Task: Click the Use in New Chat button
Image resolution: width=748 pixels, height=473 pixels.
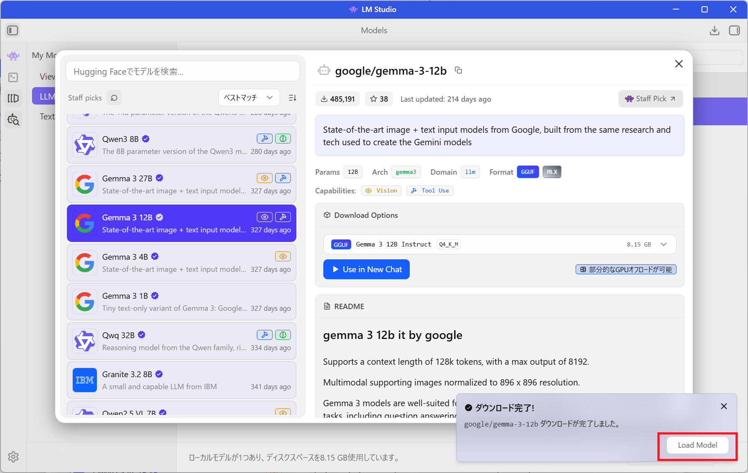Action: click(366, 269)
